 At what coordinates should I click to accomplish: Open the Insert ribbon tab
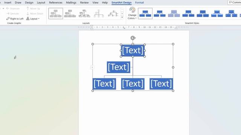pos(8,3)
